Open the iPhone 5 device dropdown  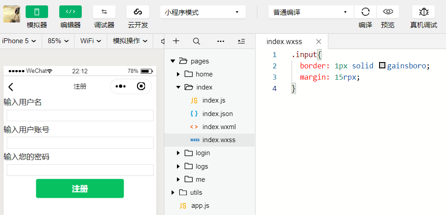coord(18,41)
